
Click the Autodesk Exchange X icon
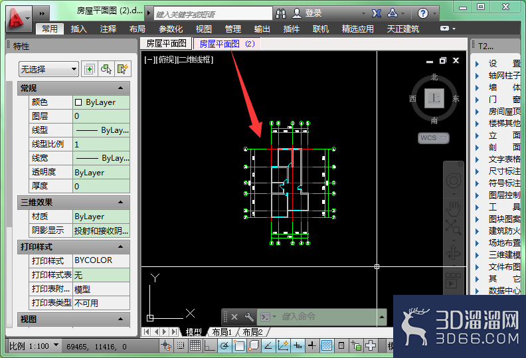pyautogui.click(x=377, y=13)
